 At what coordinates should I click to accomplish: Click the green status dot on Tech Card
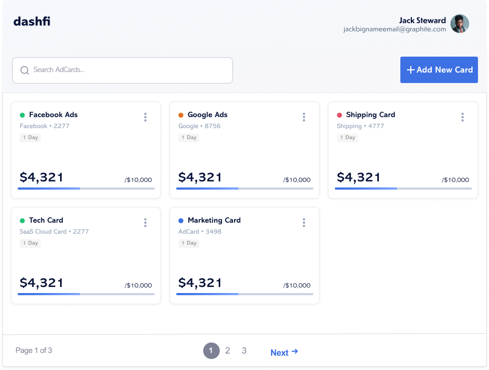tap(22, 221)
